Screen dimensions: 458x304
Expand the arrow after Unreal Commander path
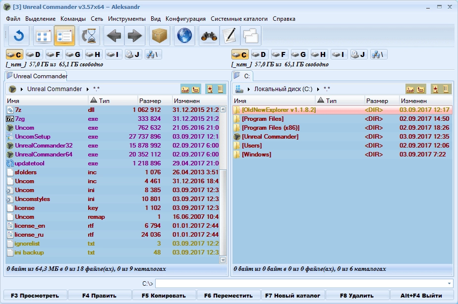pos(87,89)
